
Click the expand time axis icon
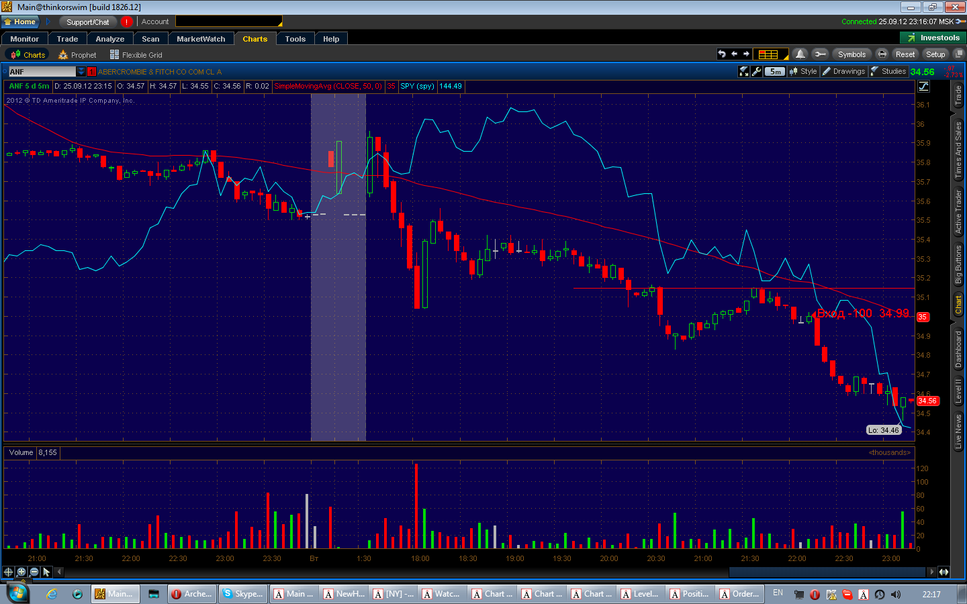coord(944,572)
